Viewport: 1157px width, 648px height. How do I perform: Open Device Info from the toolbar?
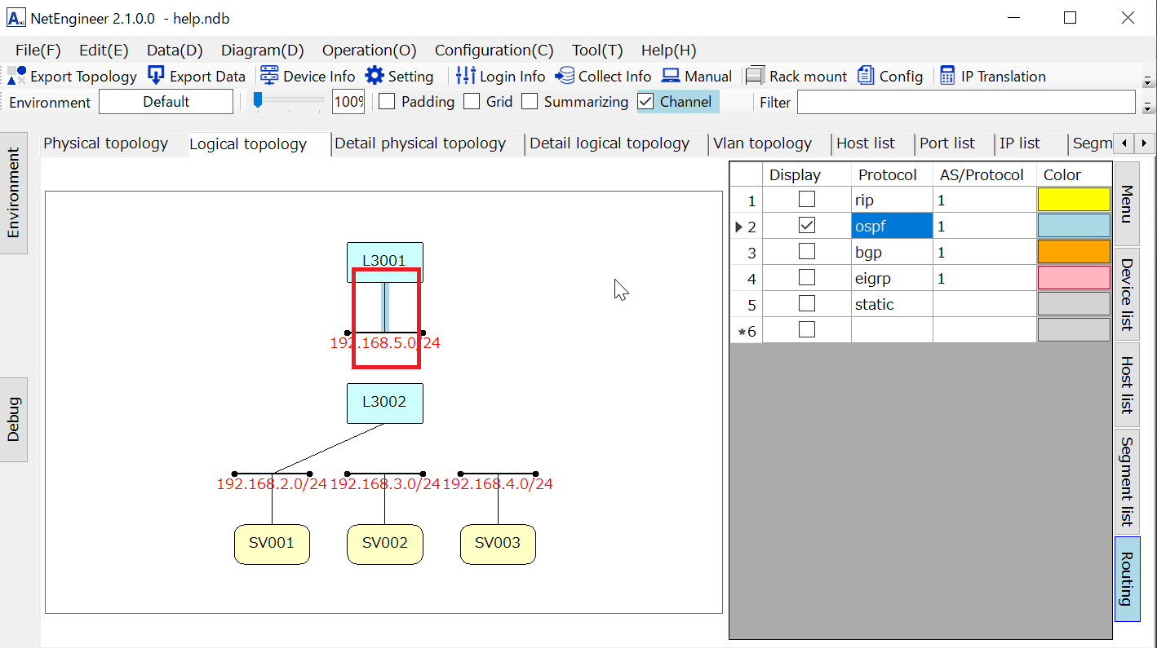coord(268,76)
